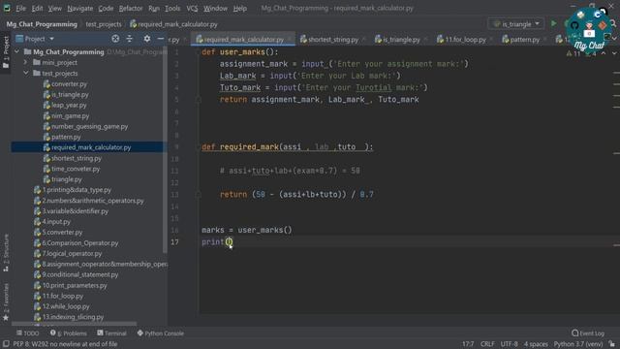The height and width of the screenshot is (349, 620).
Task: Open the Refactor menu
Action: tap(131, 8)
